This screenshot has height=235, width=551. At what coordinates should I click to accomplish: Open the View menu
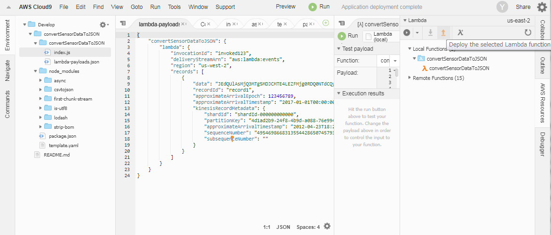tap(117, 7)
